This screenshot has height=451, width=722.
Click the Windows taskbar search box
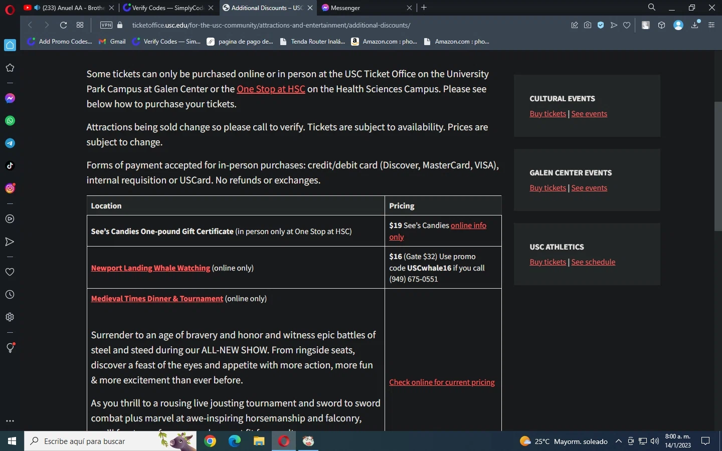pyautogui.click(x=110, y=441)
